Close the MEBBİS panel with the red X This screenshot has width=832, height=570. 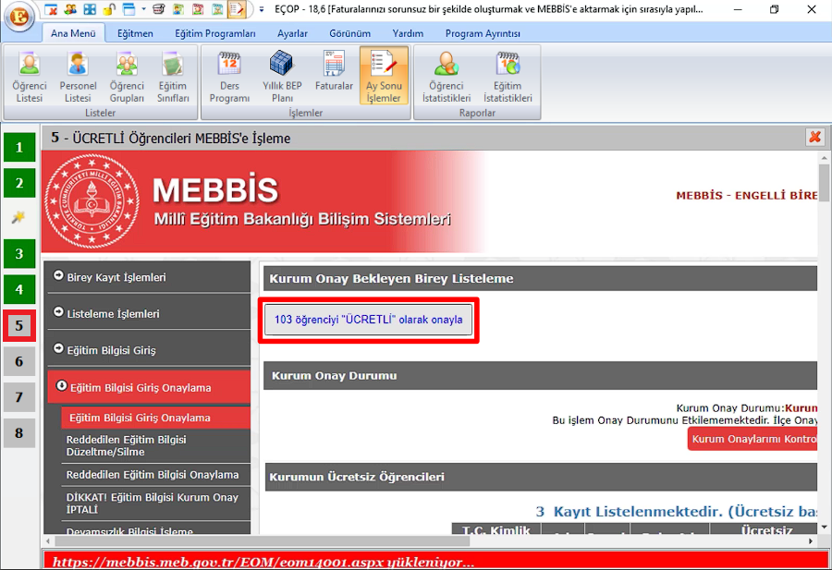coord(815,138)
